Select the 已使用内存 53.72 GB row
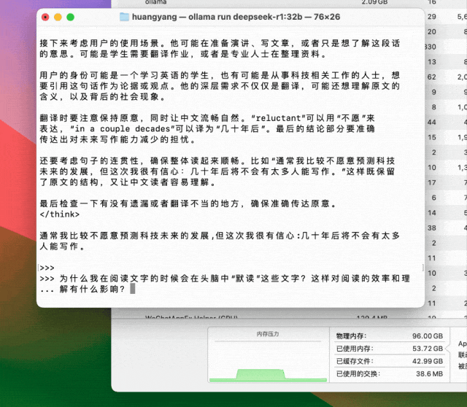 point(388,349)
